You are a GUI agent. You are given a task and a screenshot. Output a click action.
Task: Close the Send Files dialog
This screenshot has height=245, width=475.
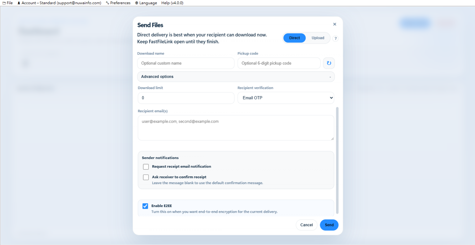(x=335, y=24)
